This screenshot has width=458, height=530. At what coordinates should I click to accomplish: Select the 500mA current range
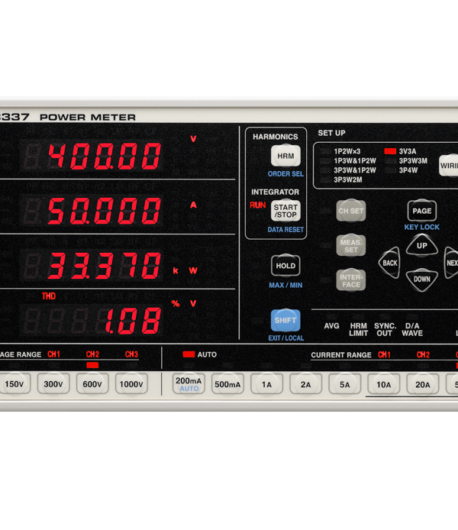pyautogui.click(x=227, y=384)
